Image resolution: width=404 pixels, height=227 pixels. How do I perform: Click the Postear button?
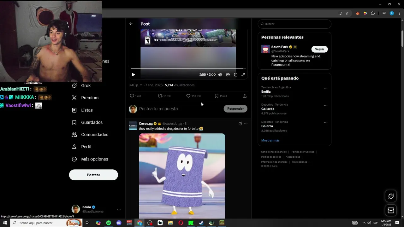click(x=93, y=175)
